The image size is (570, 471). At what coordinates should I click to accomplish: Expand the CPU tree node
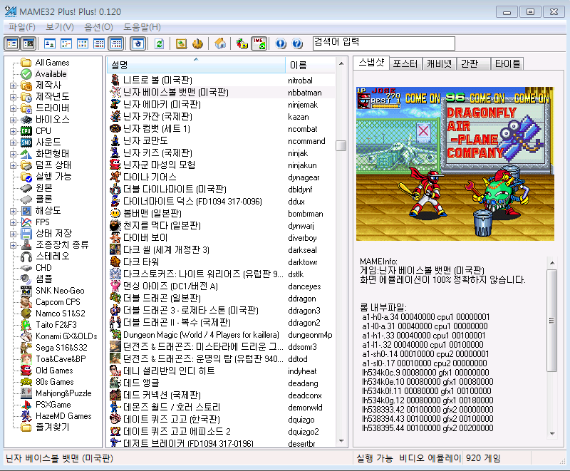point(13,131)
